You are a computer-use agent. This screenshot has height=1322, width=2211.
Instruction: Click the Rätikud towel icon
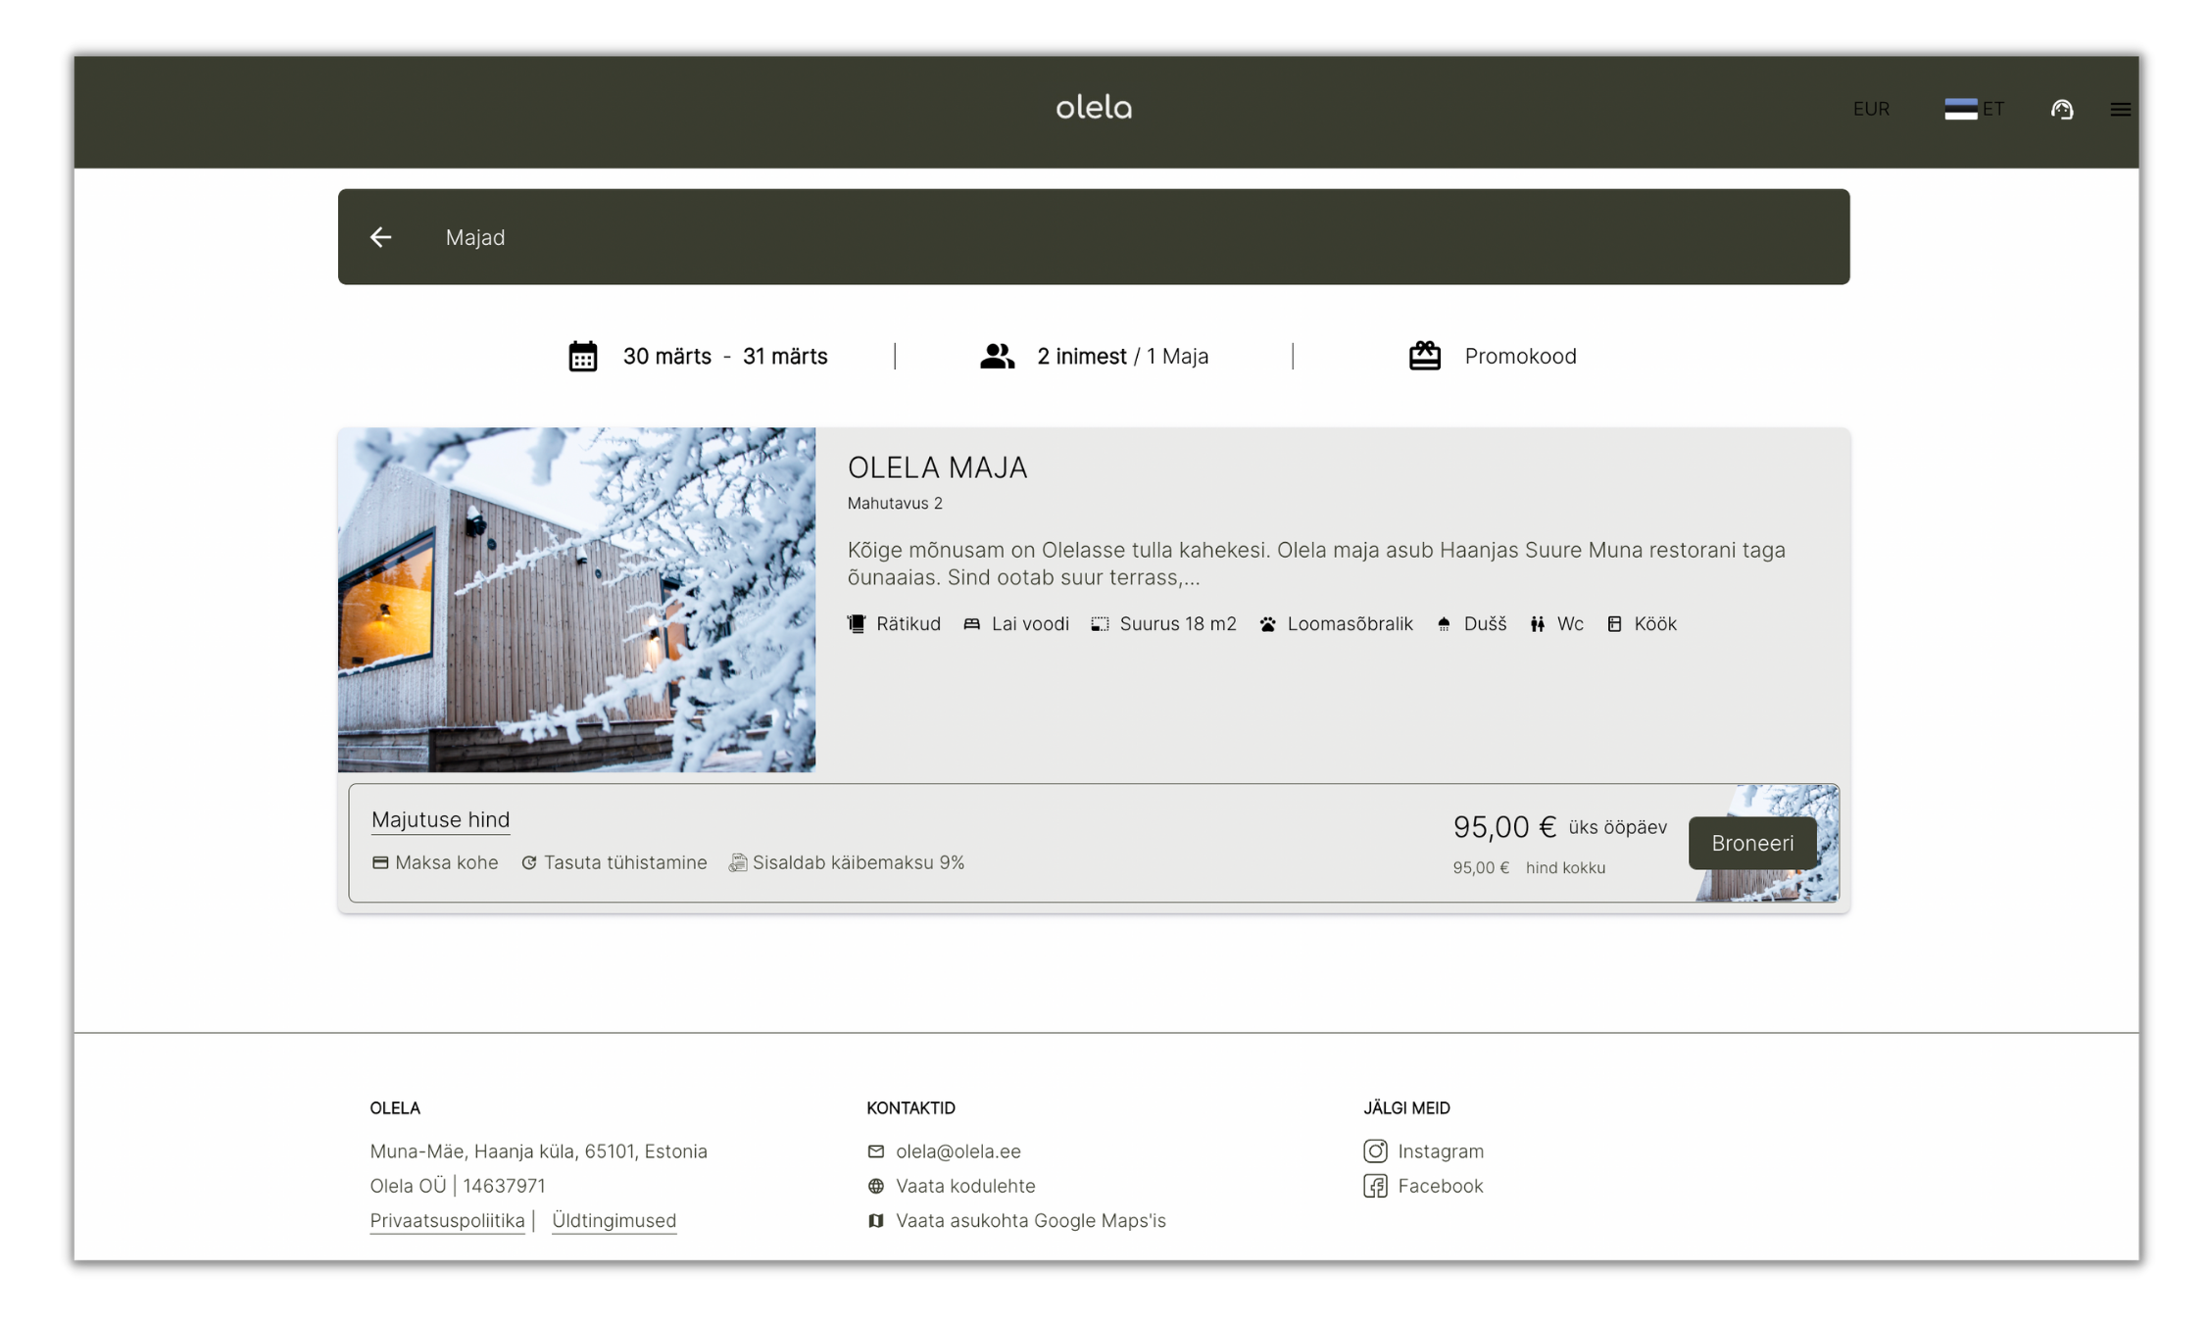pyautogui.click(x=857, y=624)
